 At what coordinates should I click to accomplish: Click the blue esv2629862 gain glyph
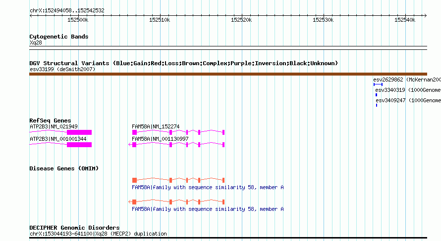click(x=378, y=84)
